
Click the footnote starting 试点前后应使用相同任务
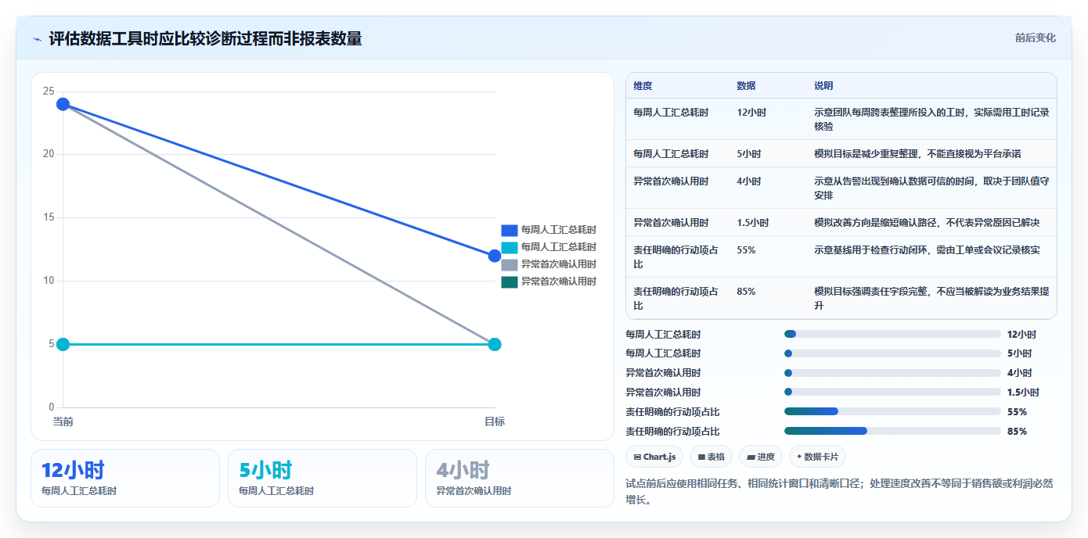839,491
